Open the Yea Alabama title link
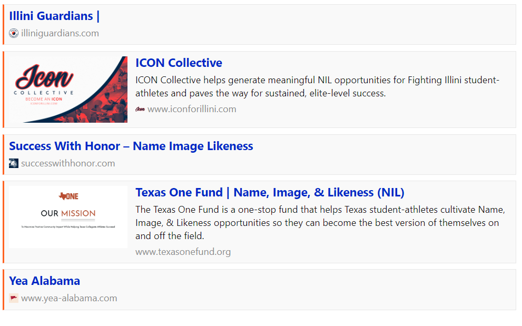This screenshot has height=326, width=522. coord(45,281)
